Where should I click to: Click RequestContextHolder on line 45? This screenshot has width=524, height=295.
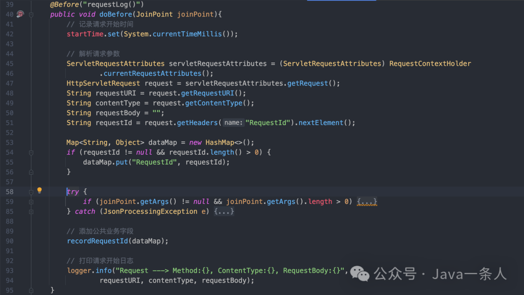[430, 64]
